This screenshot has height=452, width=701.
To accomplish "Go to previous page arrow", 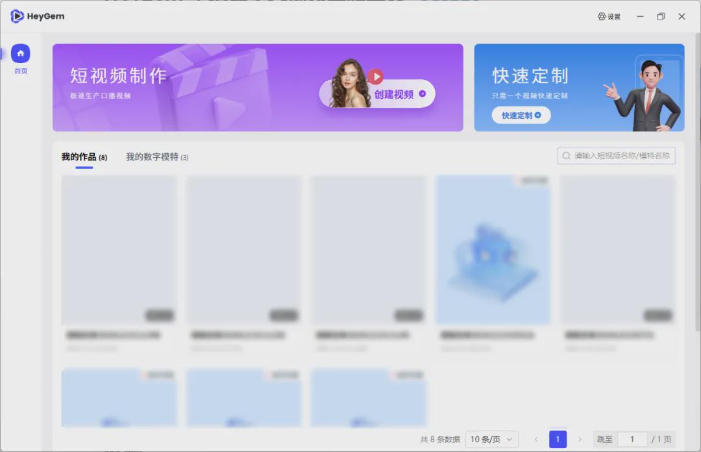I will pos(536,440).
